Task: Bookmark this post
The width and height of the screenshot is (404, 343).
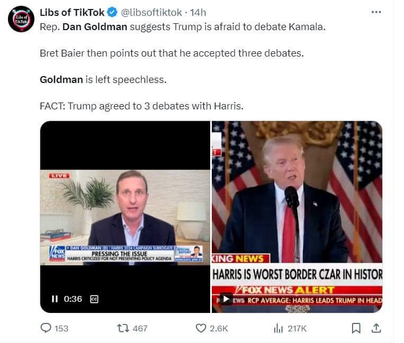Action: pos(356,328)
